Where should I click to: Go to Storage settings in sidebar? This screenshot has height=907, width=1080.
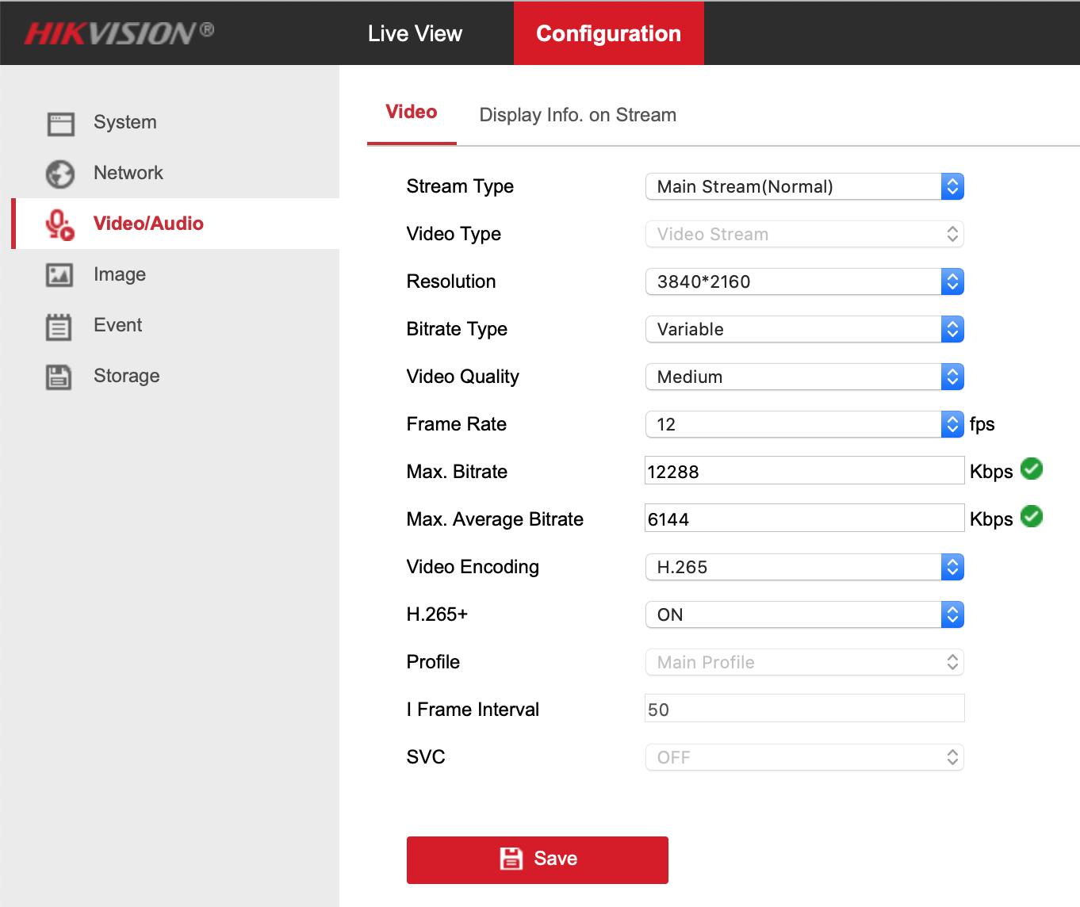(126, 376)
